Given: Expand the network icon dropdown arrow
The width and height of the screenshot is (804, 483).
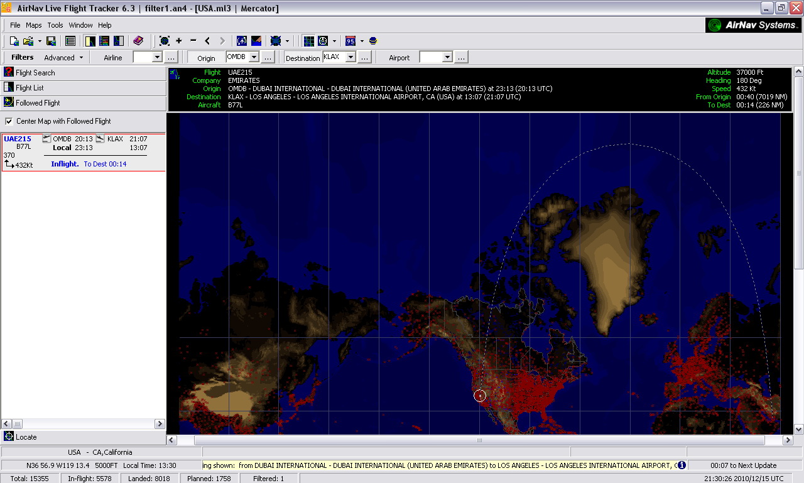Looking at the screenshot, I should coord(287,41).
